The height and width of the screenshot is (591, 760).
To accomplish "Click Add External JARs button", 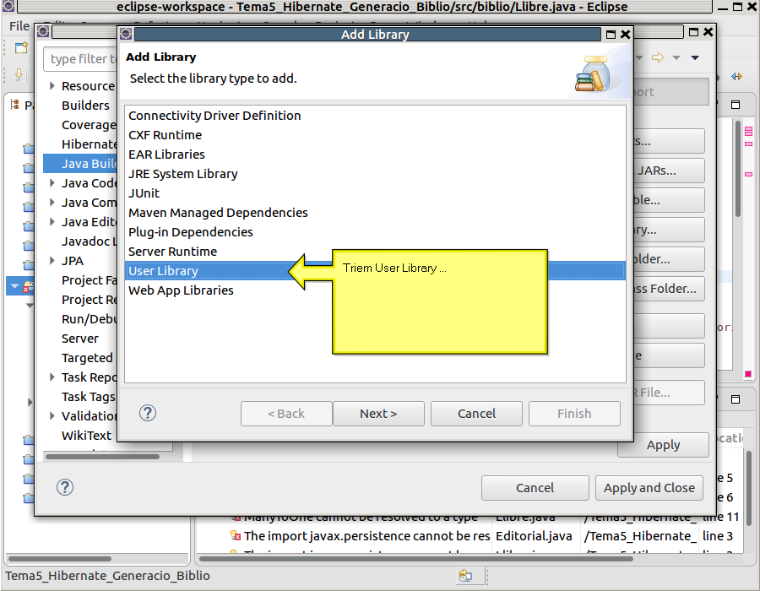I will (669, 171).
